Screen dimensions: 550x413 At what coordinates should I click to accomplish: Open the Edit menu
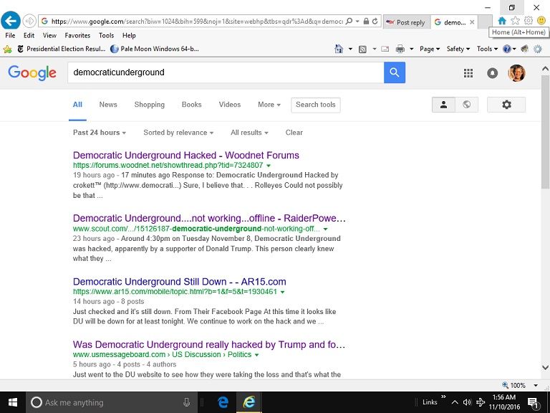click(x=29, y=35)
